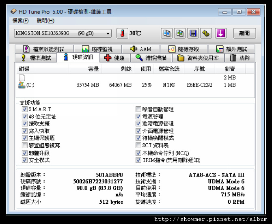Switch to the 清除 tab
This screenshot has width=272, height=224.
[x=240, y=58]
